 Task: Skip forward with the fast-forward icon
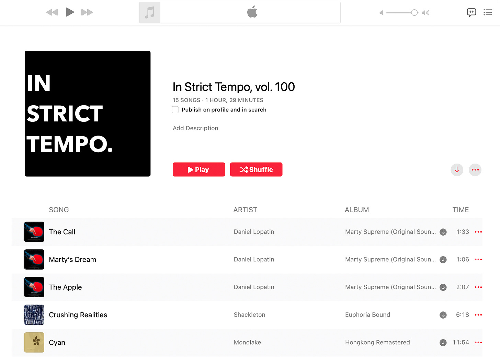(87, 12)
